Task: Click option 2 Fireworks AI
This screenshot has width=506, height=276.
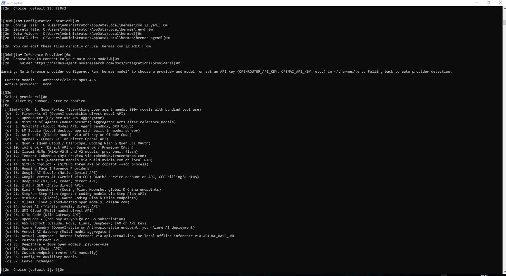Action: (65, 114)
